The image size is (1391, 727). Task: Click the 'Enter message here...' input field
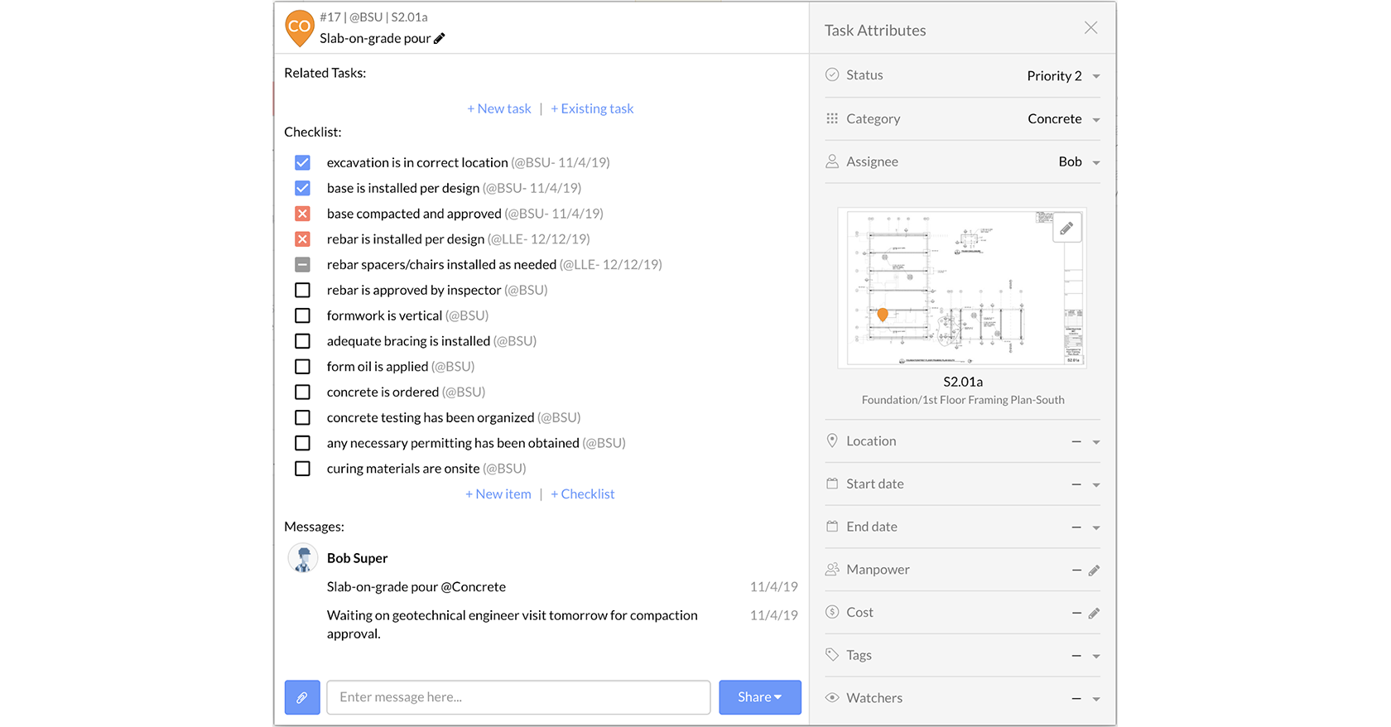518,697
